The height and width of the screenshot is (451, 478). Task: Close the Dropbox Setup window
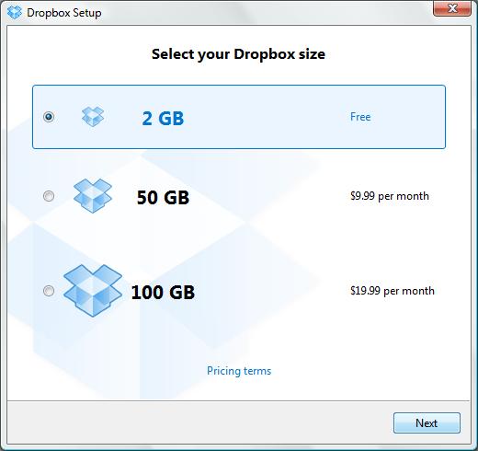[x=452, y=8]
